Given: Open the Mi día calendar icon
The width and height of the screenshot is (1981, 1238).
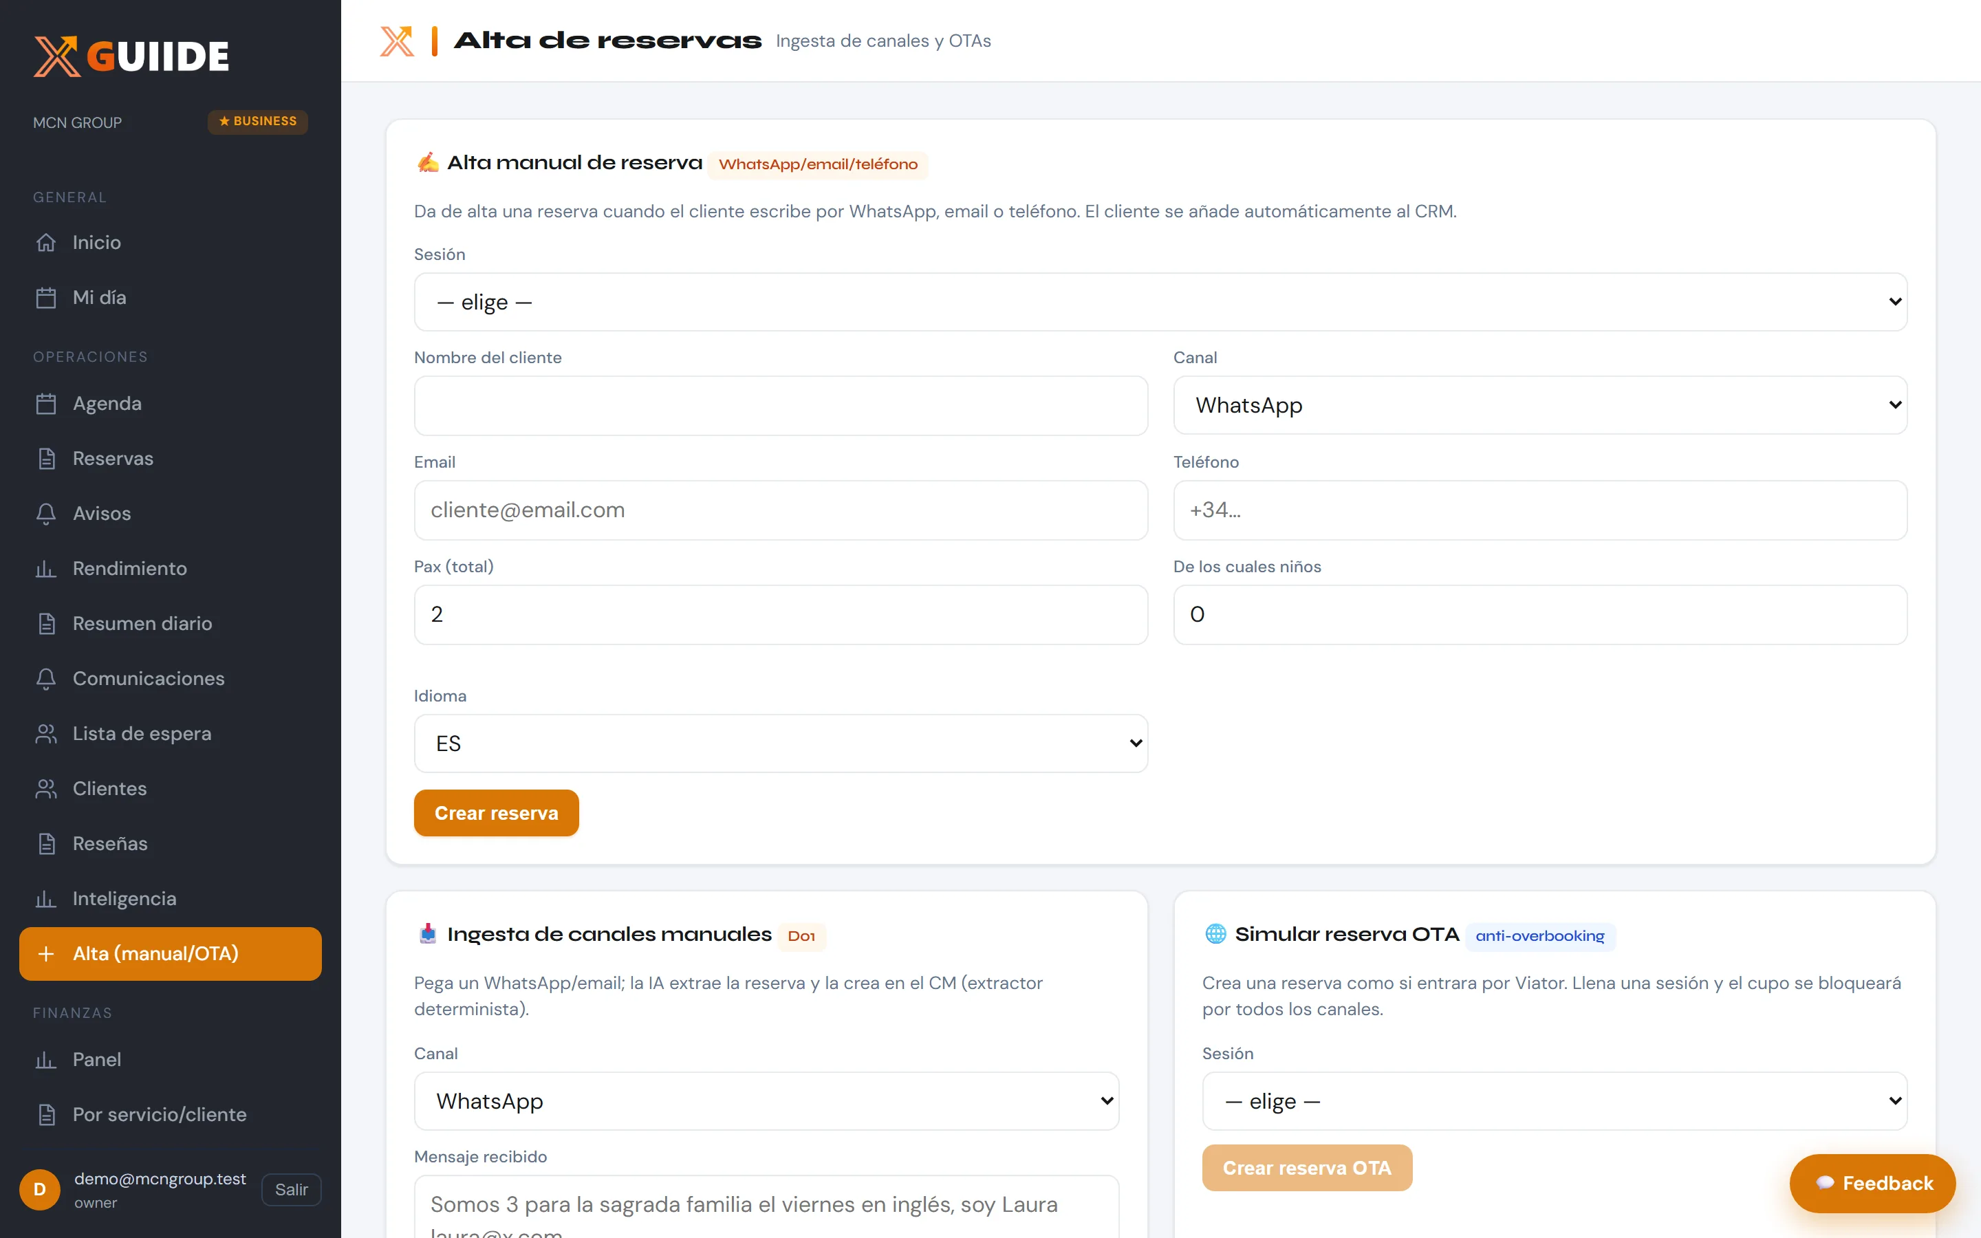Looking at the screenshot, I should (x=46, y=297).
